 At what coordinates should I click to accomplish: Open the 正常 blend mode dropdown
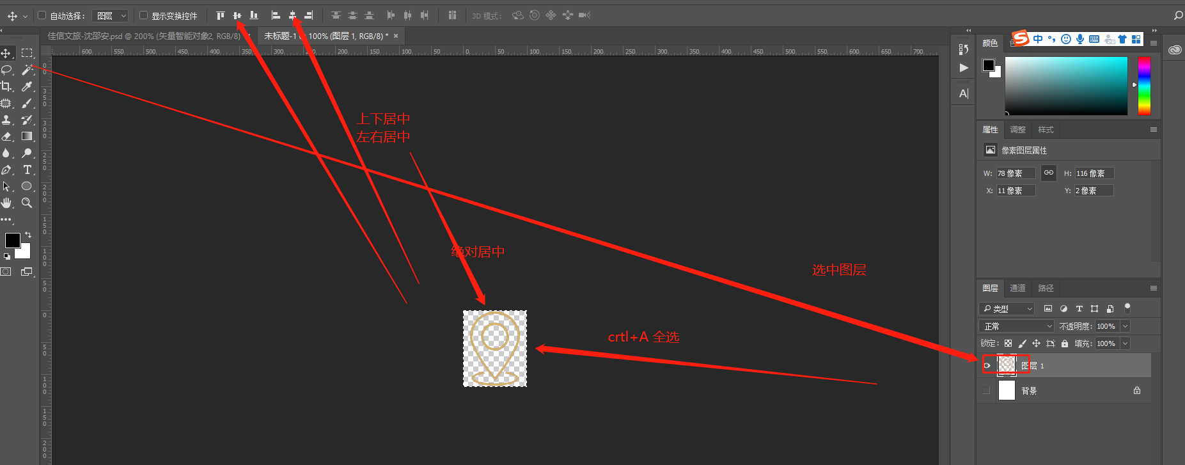[1016, 326]
